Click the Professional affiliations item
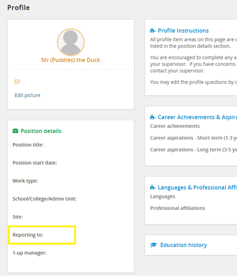Screen dimensions: 238x279 pos(177,208)
